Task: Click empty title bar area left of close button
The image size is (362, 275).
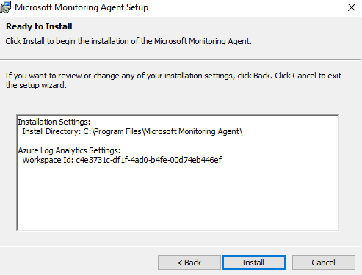Action: pos(245,7)
